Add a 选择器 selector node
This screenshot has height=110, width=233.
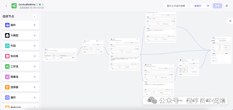[x=35, y=87]
